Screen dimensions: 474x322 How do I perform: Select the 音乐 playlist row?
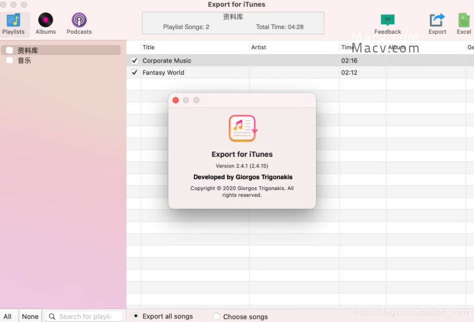coord(61,60)
